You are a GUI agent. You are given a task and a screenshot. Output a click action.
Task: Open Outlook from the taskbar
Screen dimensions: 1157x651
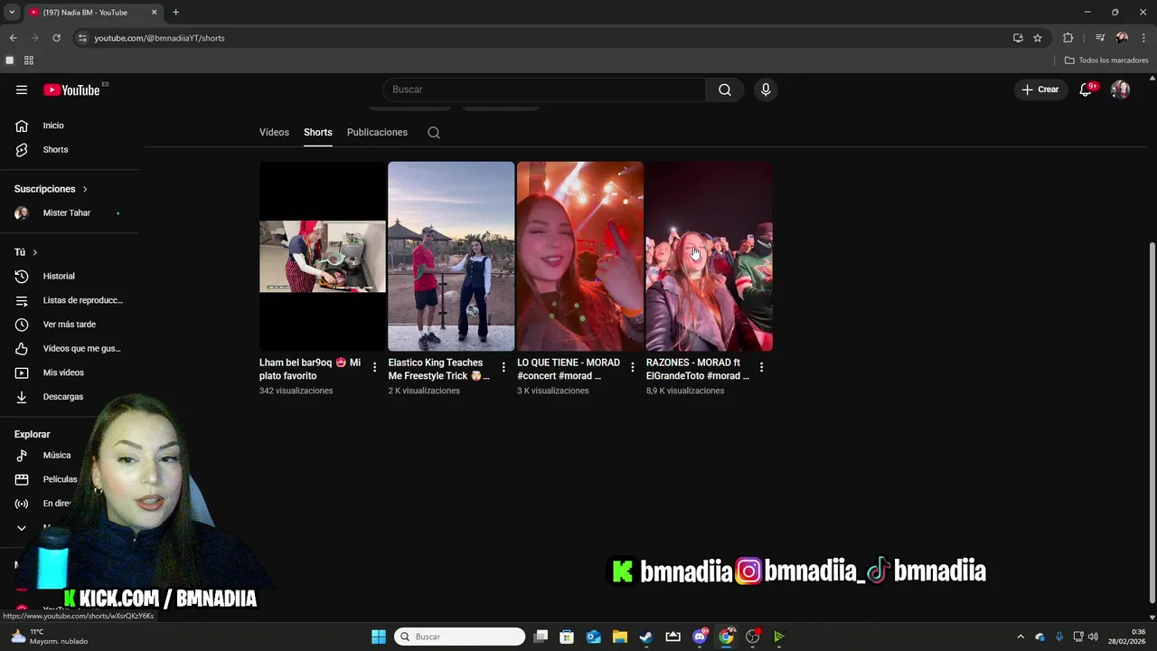pyautogui.click(x=593, y=637)
